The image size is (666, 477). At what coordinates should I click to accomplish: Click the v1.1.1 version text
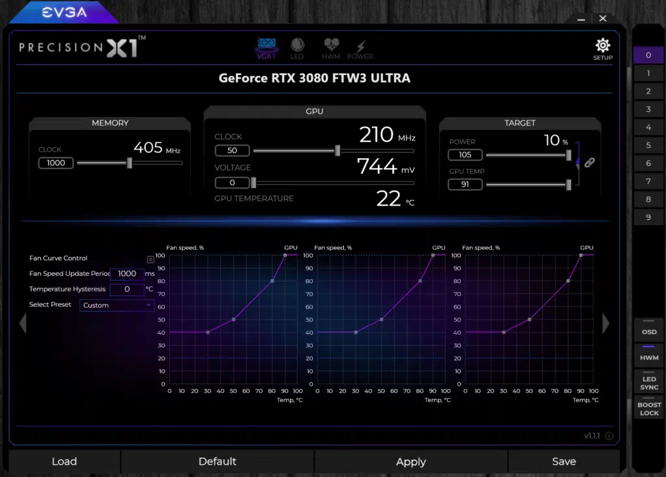(x=592, y=436)
